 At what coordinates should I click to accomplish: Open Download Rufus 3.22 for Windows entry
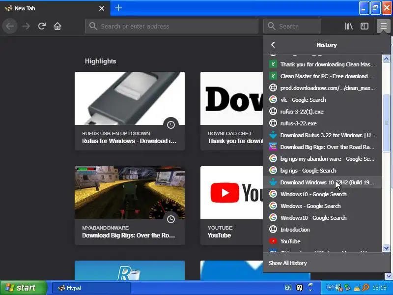(x=323, y=135)
